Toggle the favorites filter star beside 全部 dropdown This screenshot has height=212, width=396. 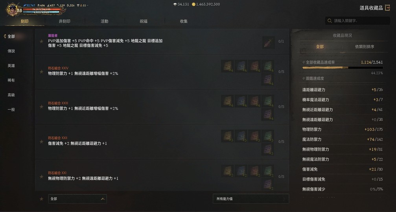(x=41, y=199)
